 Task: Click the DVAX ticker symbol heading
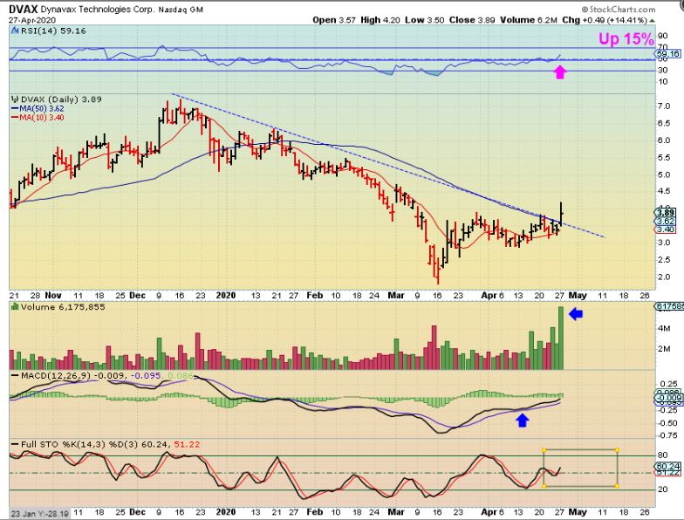23,9
